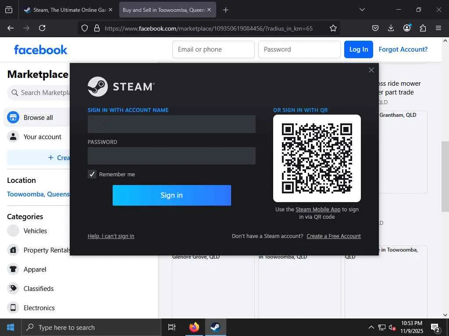Viewport: 449px width, 336px height.
Task: Show hidden system tray icons
Action: click(x=371, y=327)
